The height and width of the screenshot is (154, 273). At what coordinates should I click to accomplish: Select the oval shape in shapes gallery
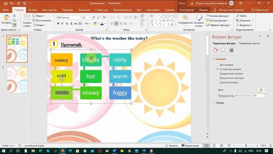click(x=168, y=16)
